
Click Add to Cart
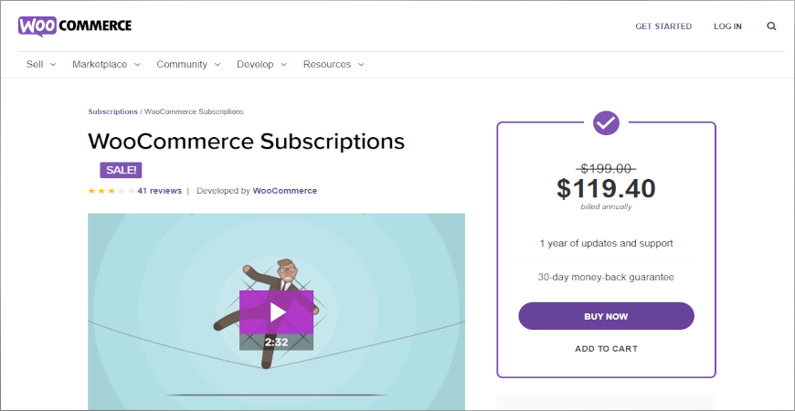coord(606,349)
